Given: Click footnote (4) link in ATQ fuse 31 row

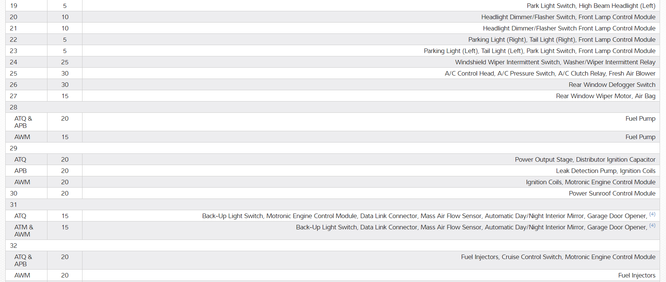Looking at the screenshot, I should point(652,214).
